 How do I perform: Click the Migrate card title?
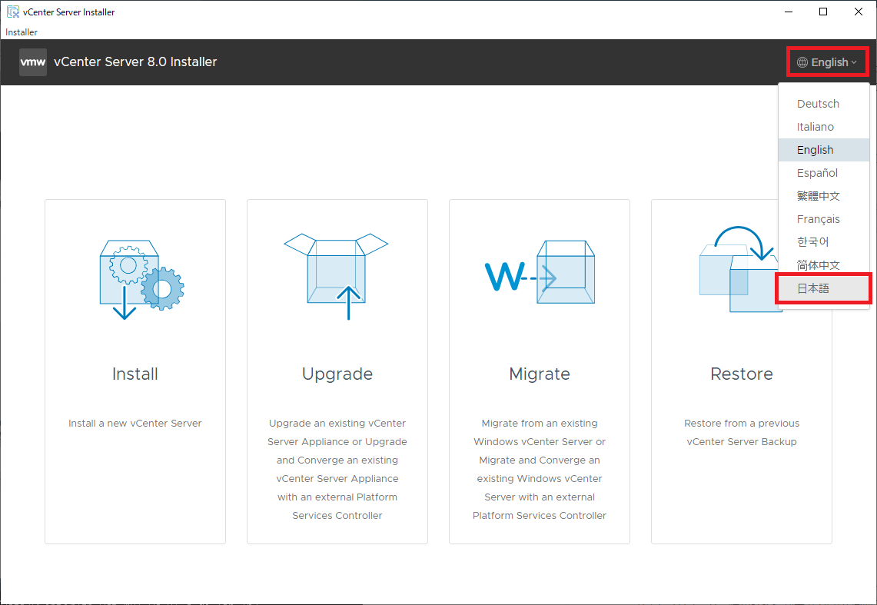coord(540,374)
